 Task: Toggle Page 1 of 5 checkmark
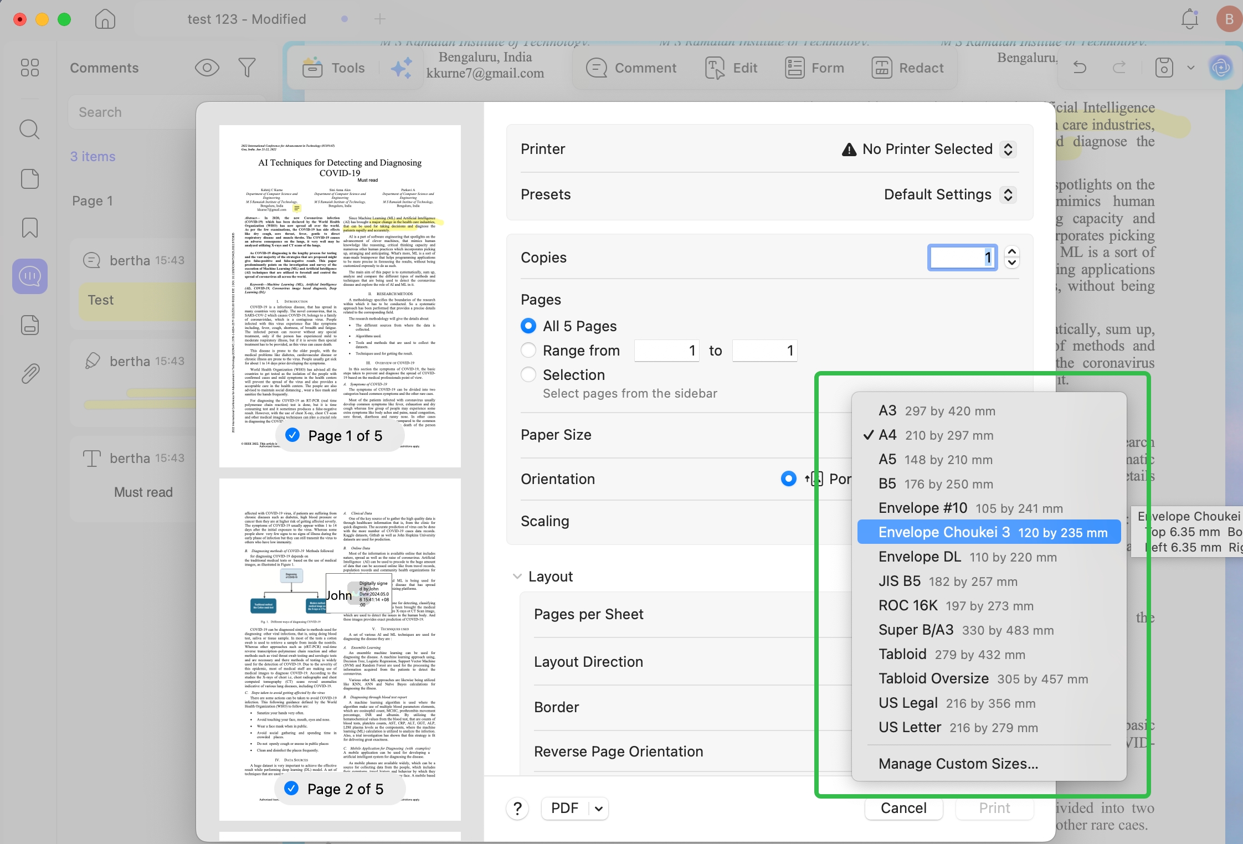tap(292, 435)
